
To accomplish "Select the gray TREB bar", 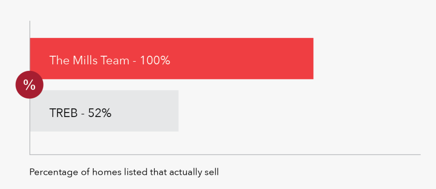I will (x=104, y=110).
